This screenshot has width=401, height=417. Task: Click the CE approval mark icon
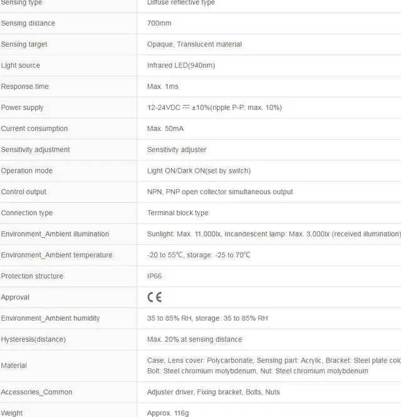[154, 297]
